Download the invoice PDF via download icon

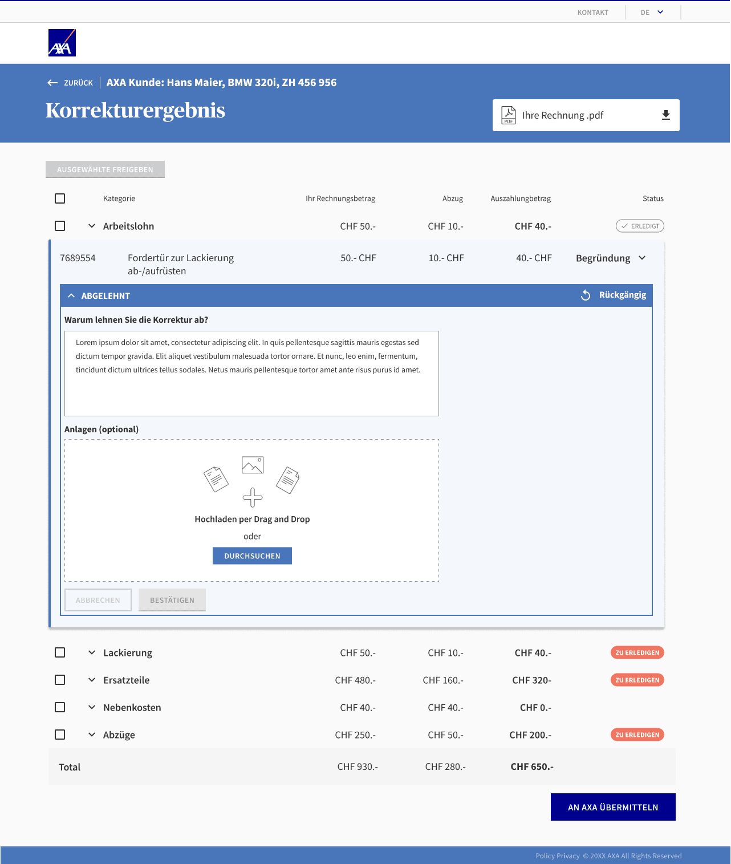(666, 115)
